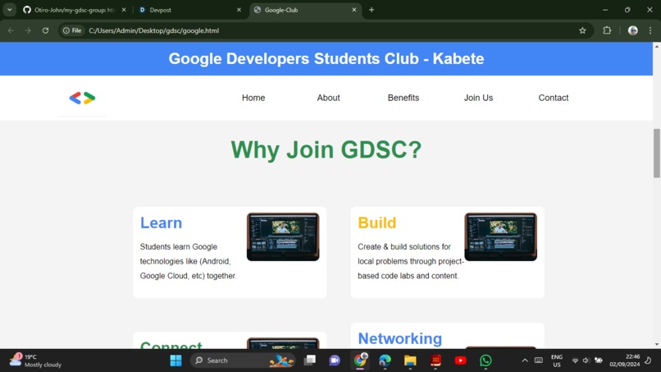Switch ENG US input language
This screenshot has height=372, width=661.
click(557, 361)
